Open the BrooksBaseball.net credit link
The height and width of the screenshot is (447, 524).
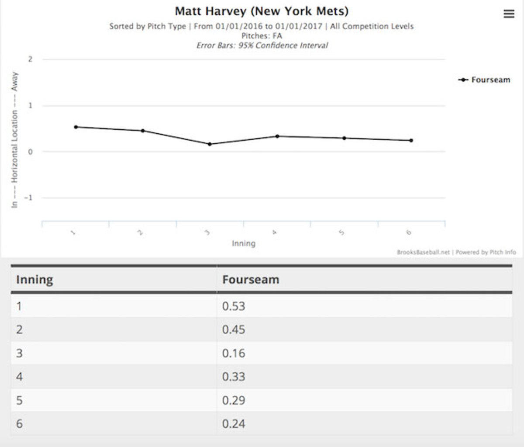(x=423, y=252)
